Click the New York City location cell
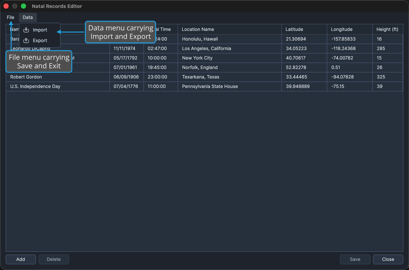This screenshot has width=409, height=270. [229, 58]
